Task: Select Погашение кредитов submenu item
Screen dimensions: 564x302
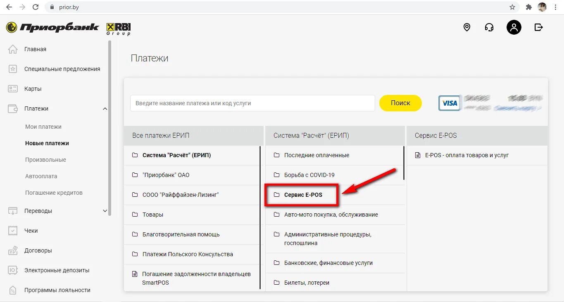Action: click(x=54, y=193)
